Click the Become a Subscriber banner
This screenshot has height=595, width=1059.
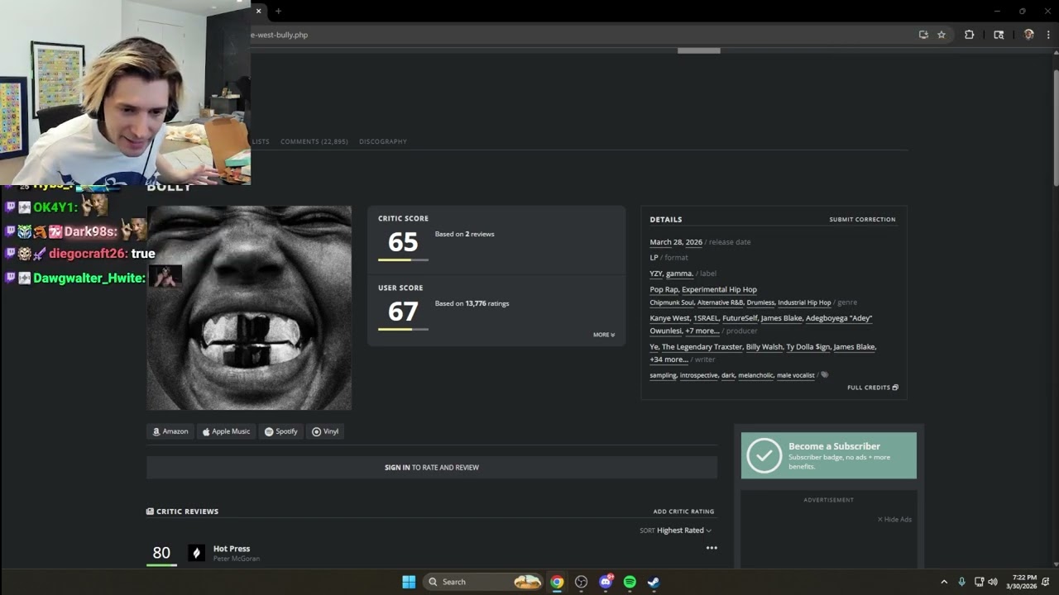(x=828, y=455)
